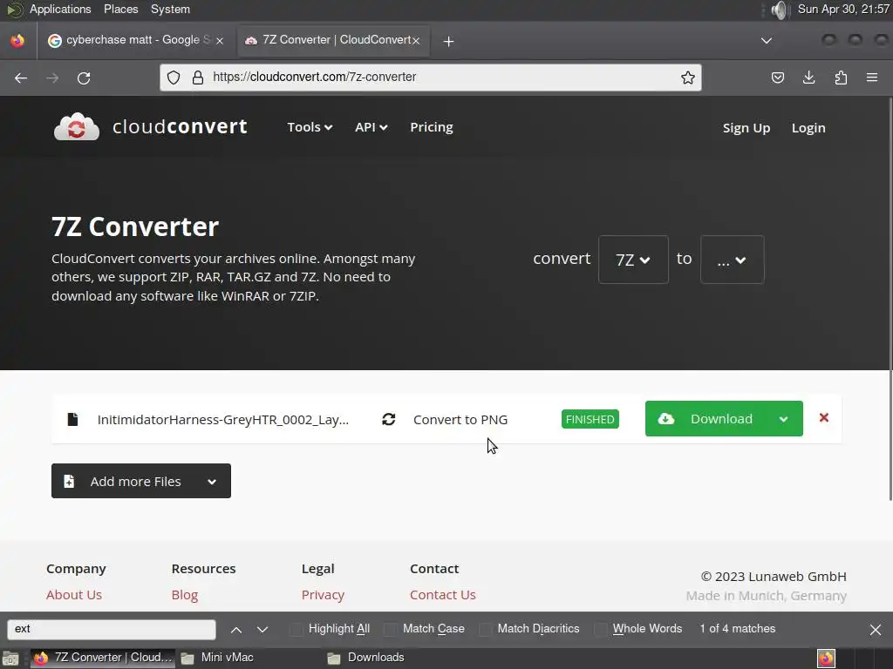Click the Firefox logo beside the tabs
893x669 pixels.
17,40
